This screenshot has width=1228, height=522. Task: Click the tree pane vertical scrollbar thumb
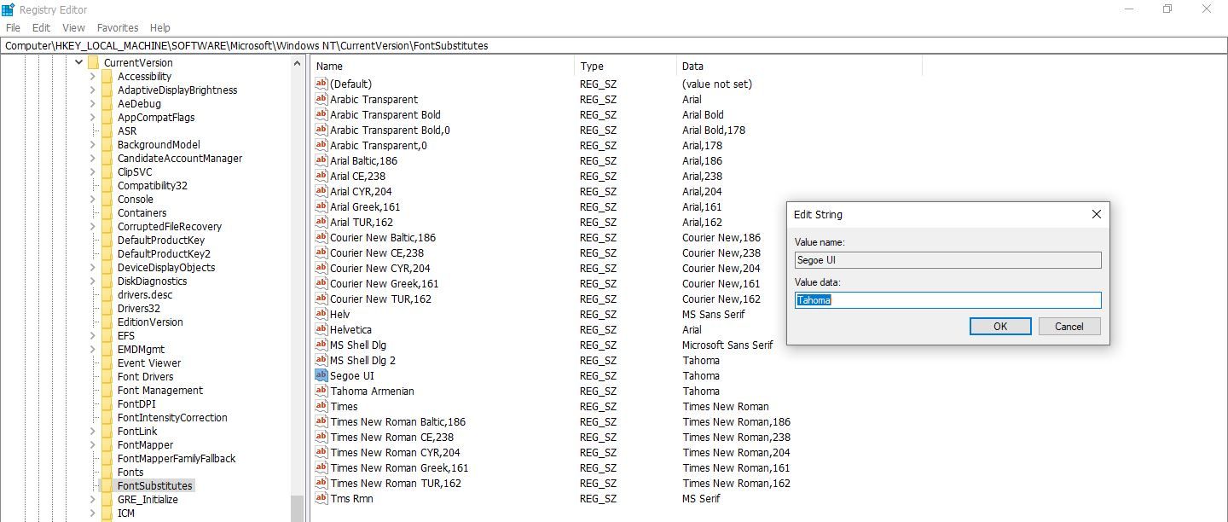tap(297, 509)
